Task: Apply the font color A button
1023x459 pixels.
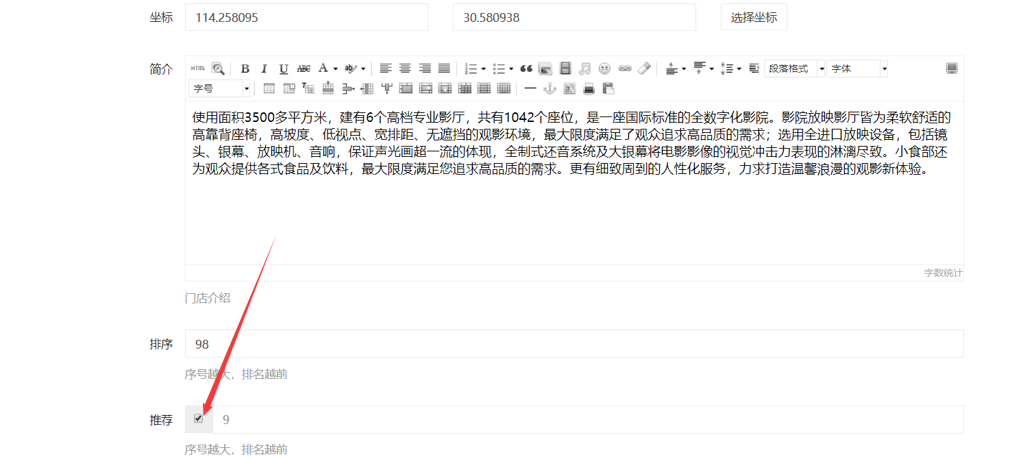Action: (x=323, y=69)
